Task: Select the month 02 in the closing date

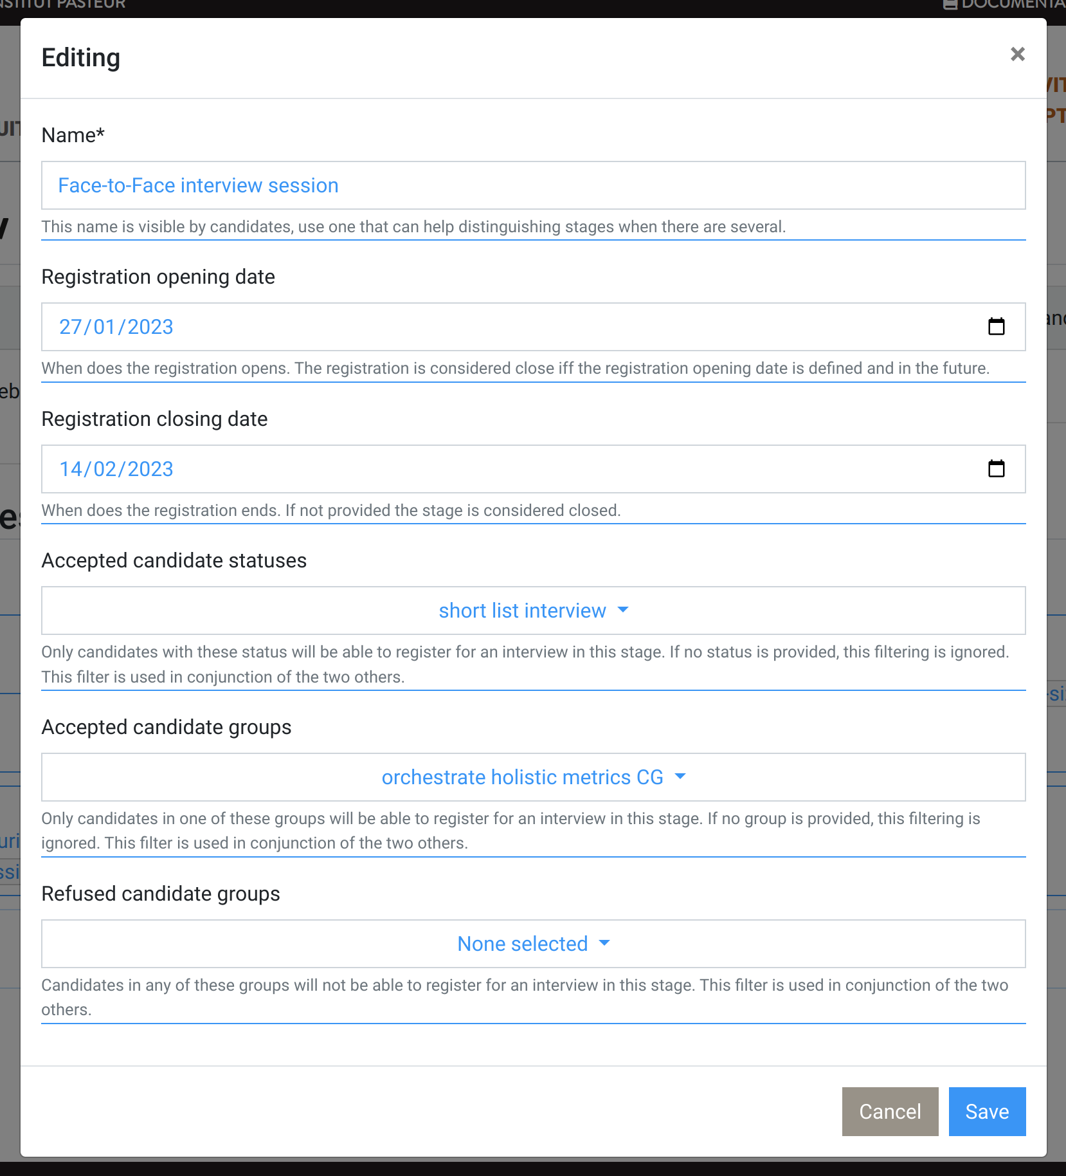Action: [x=104, y=469]
